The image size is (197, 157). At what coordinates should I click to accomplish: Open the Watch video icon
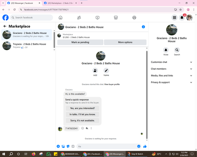coord(97,18)
